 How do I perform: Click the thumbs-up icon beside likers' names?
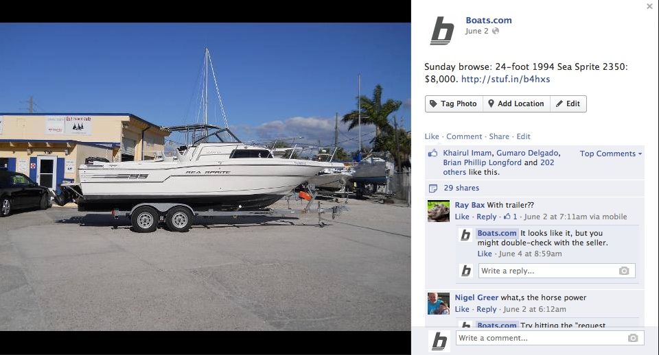[x=432, y=153]
